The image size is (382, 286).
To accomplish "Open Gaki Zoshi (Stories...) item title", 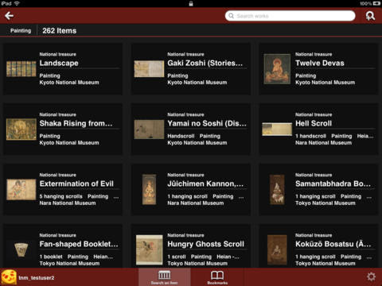I will [205, 63].
